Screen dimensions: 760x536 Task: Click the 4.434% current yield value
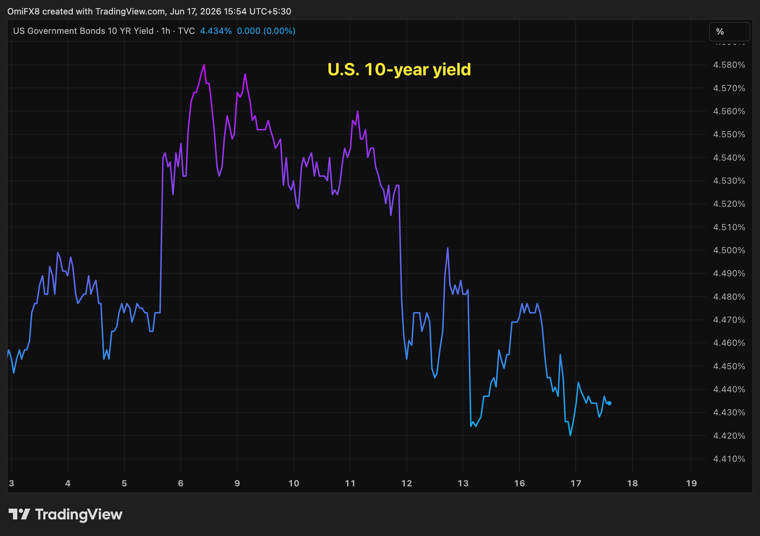[216, 31]
